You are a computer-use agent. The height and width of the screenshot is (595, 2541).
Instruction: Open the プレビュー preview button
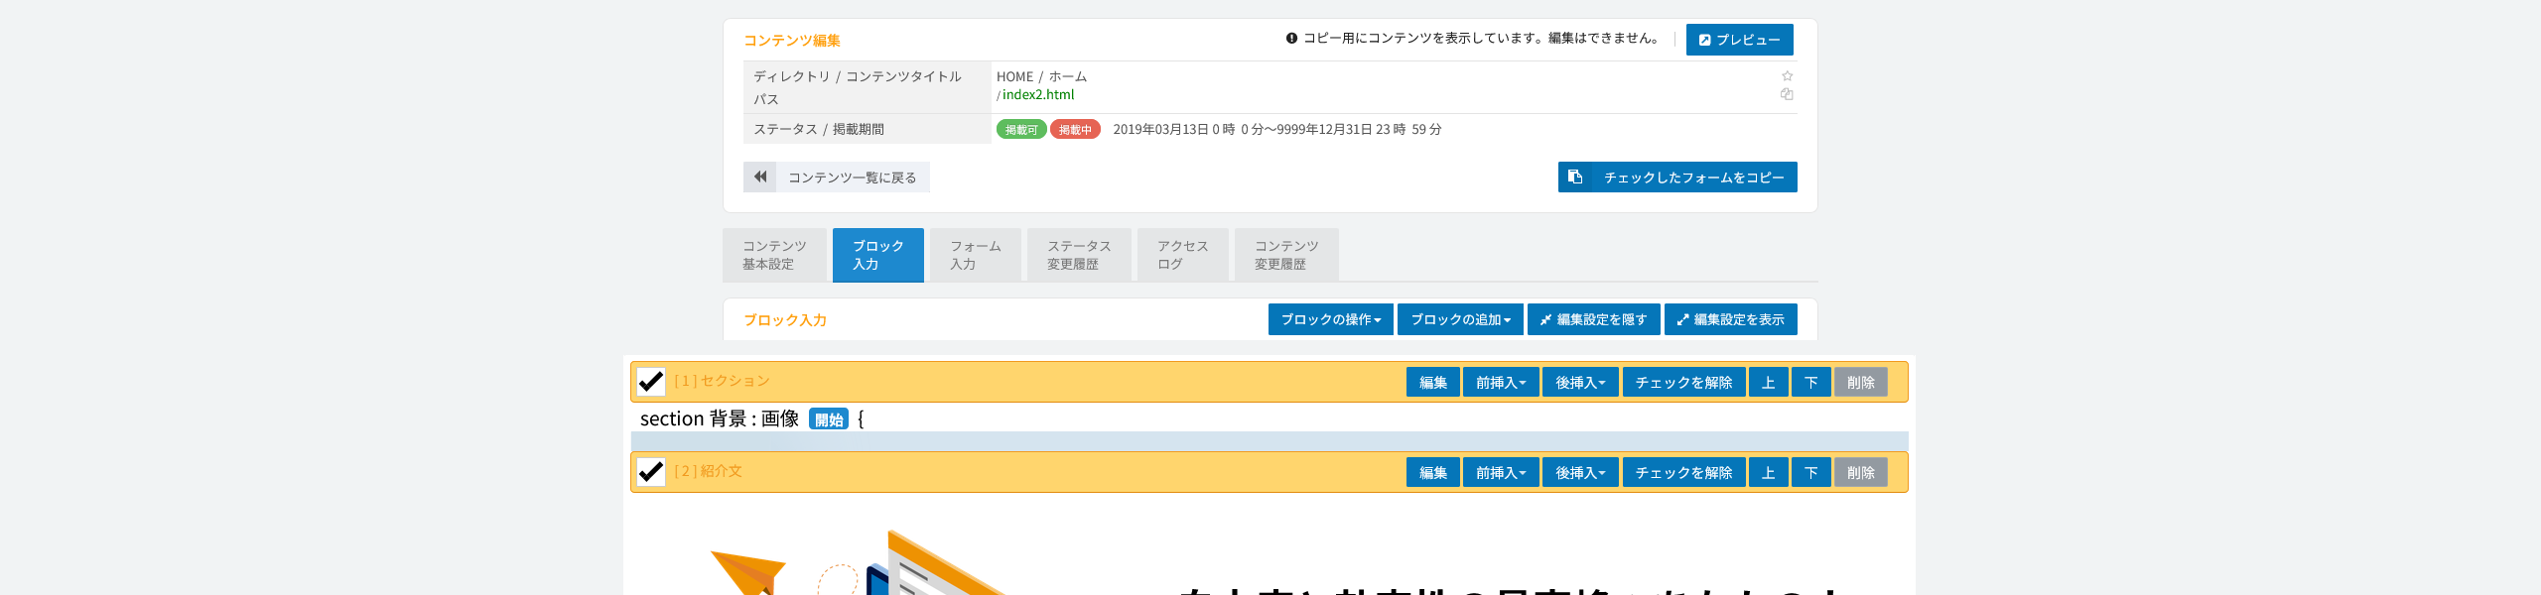[x=1739, y=40]
